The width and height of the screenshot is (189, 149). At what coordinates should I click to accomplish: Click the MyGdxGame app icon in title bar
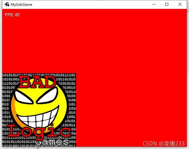coord(7,4)
